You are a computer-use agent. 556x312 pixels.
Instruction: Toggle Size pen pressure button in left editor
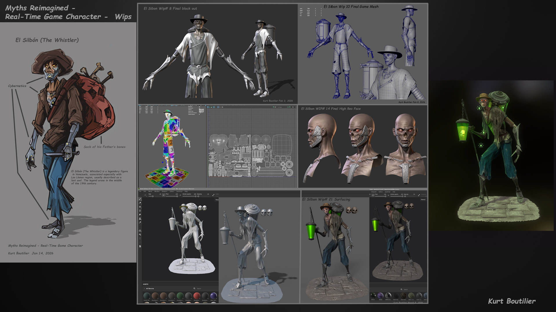[164, 195]
